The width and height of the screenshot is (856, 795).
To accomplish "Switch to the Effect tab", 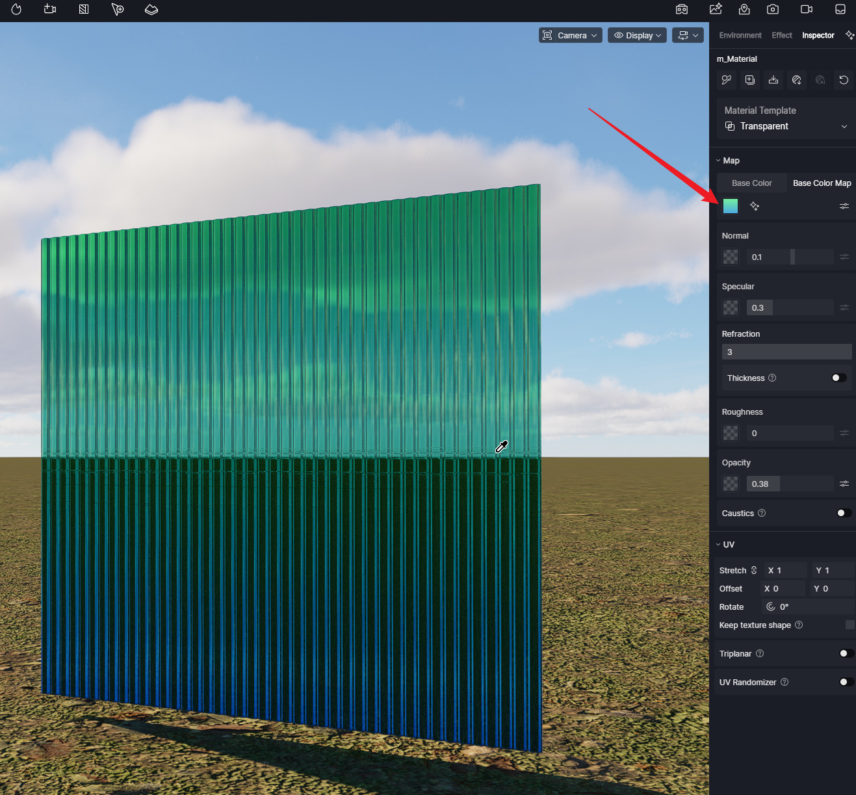I will [x=781, y=35].
